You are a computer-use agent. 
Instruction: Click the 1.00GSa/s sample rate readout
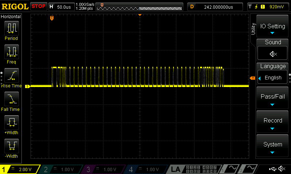[x=85, y=4]
